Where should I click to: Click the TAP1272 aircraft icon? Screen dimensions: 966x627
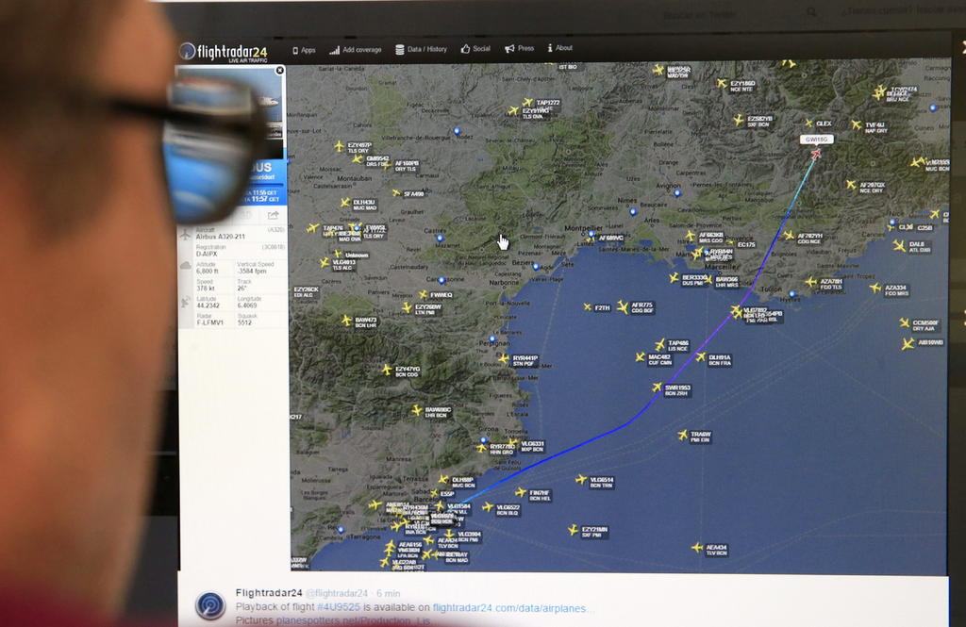point(526,103)
